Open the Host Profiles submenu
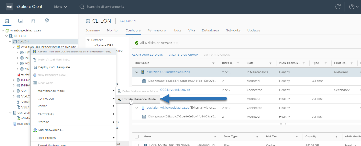The height and width of the screenshot is (146, 361). coord(73,138)
